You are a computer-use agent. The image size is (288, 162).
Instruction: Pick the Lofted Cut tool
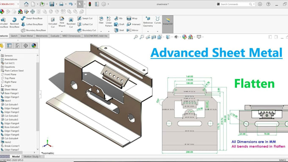85,24
